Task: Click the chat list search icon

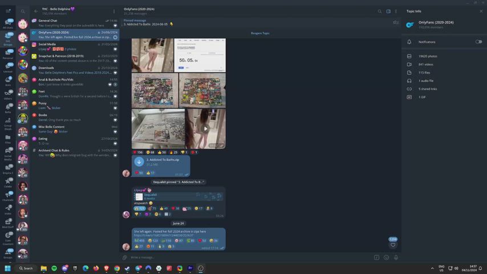Action: pos(23,11)
